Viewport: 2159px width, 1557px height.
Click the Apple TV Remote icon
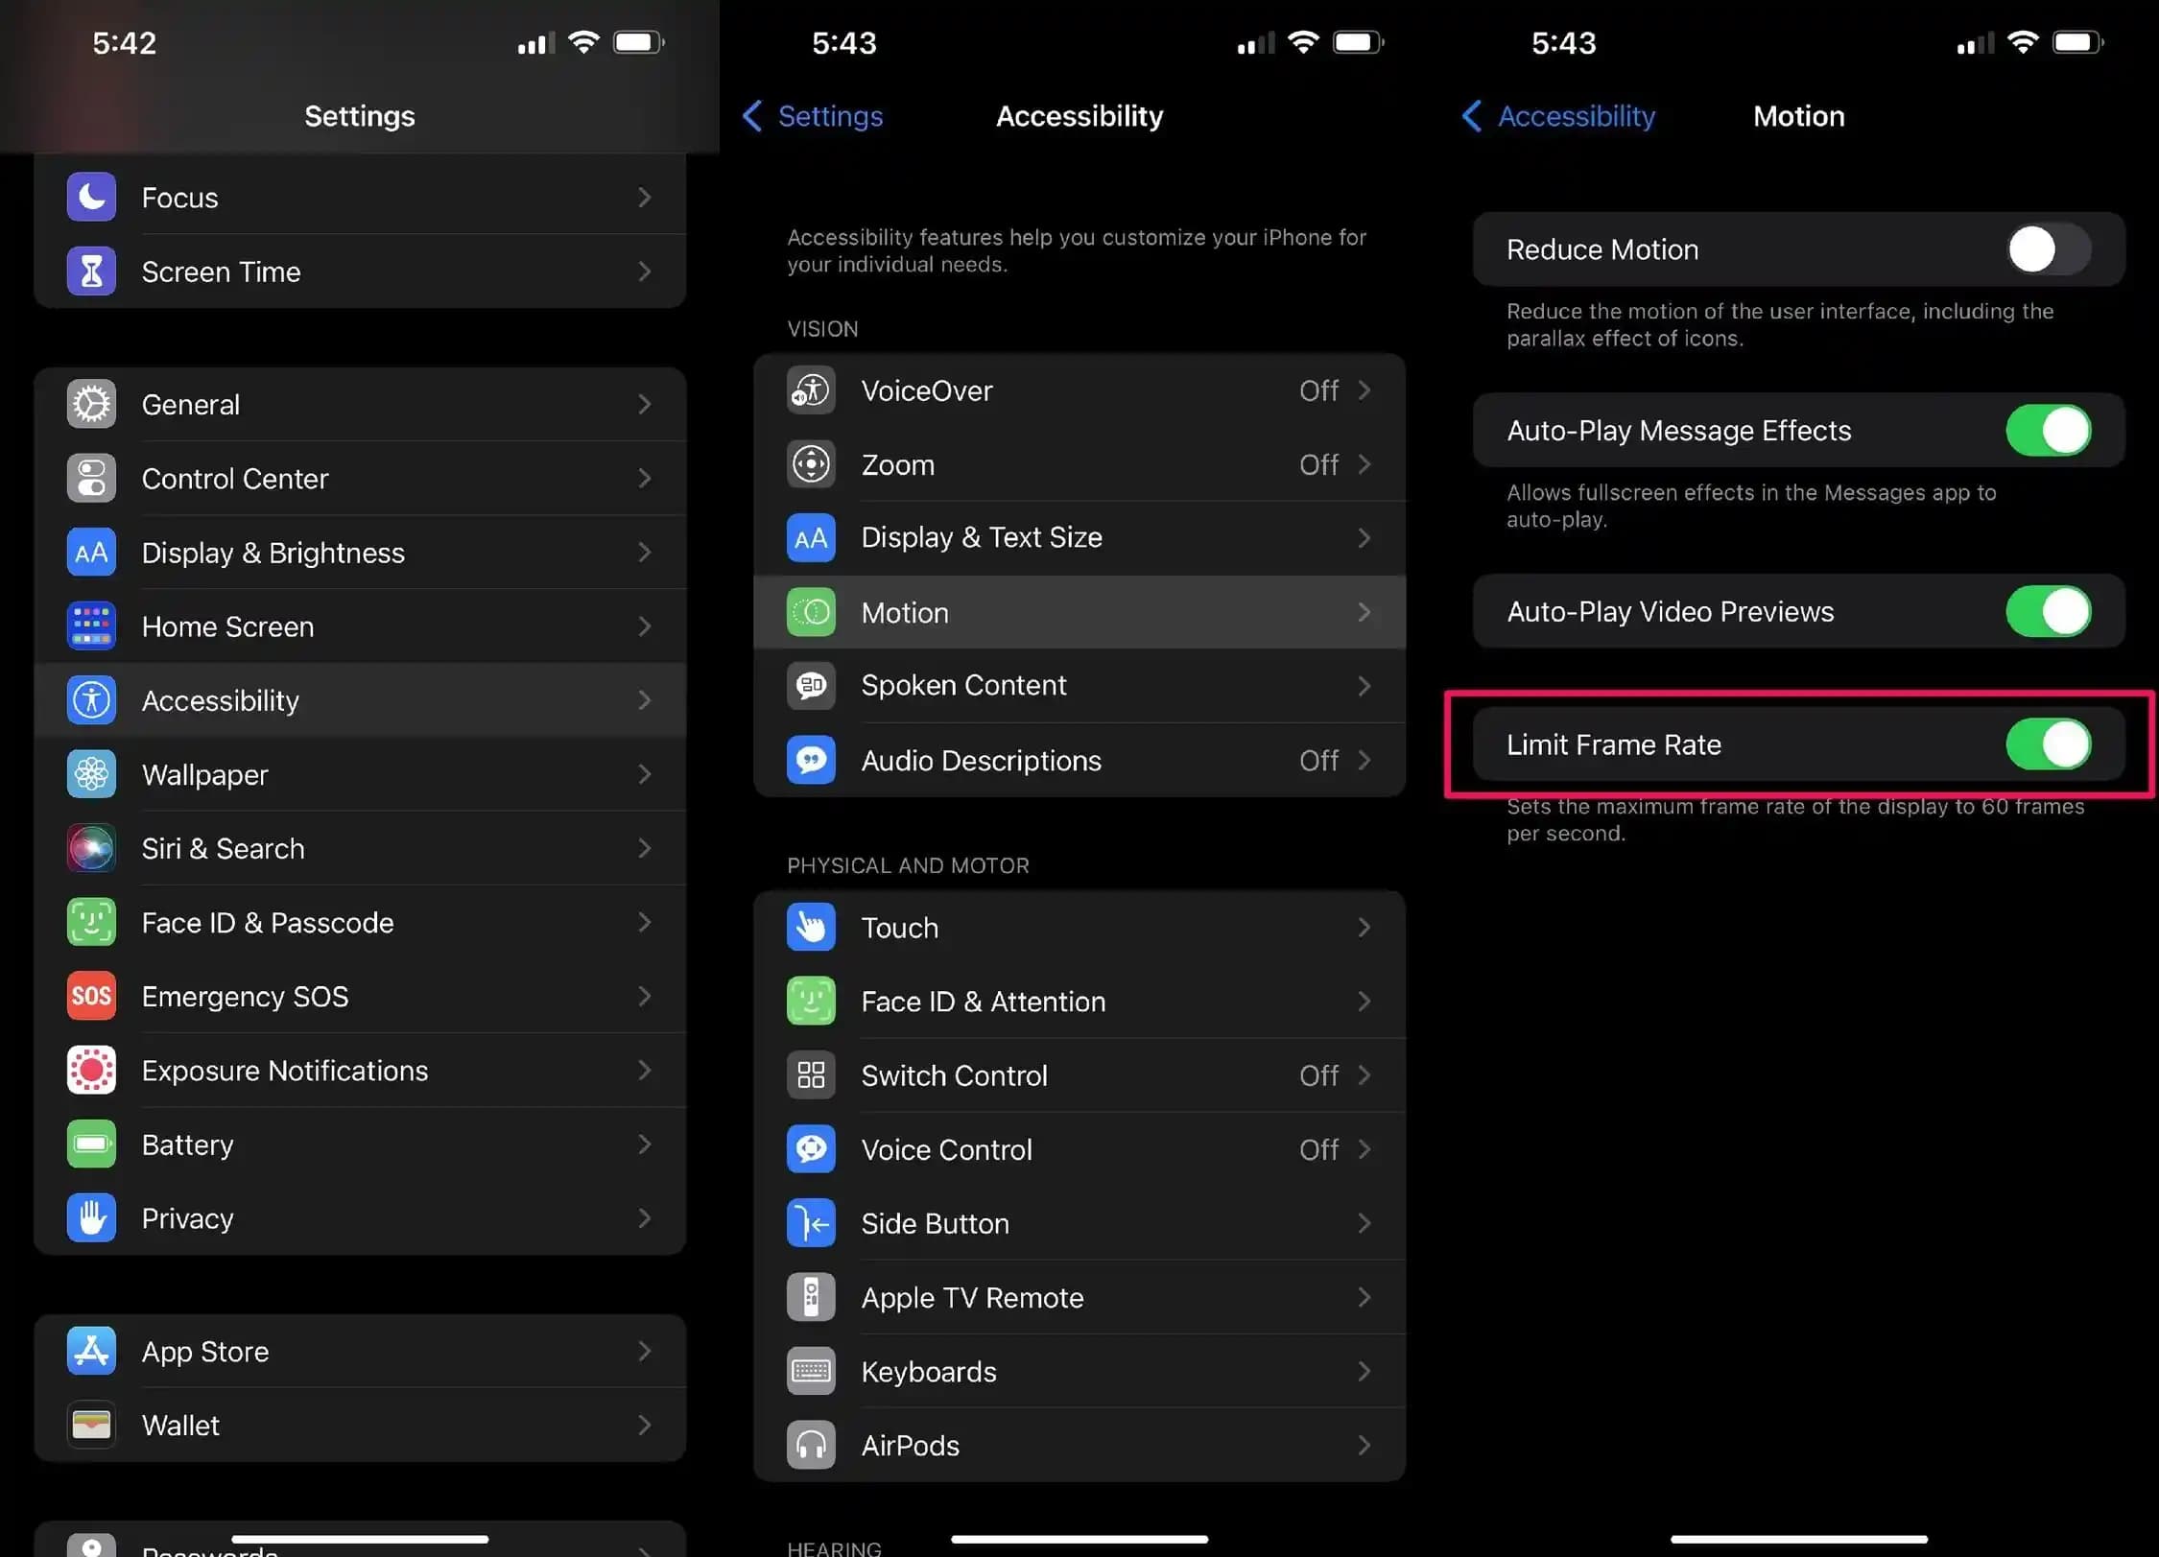pyautogui.click(x=811, y=1297)
